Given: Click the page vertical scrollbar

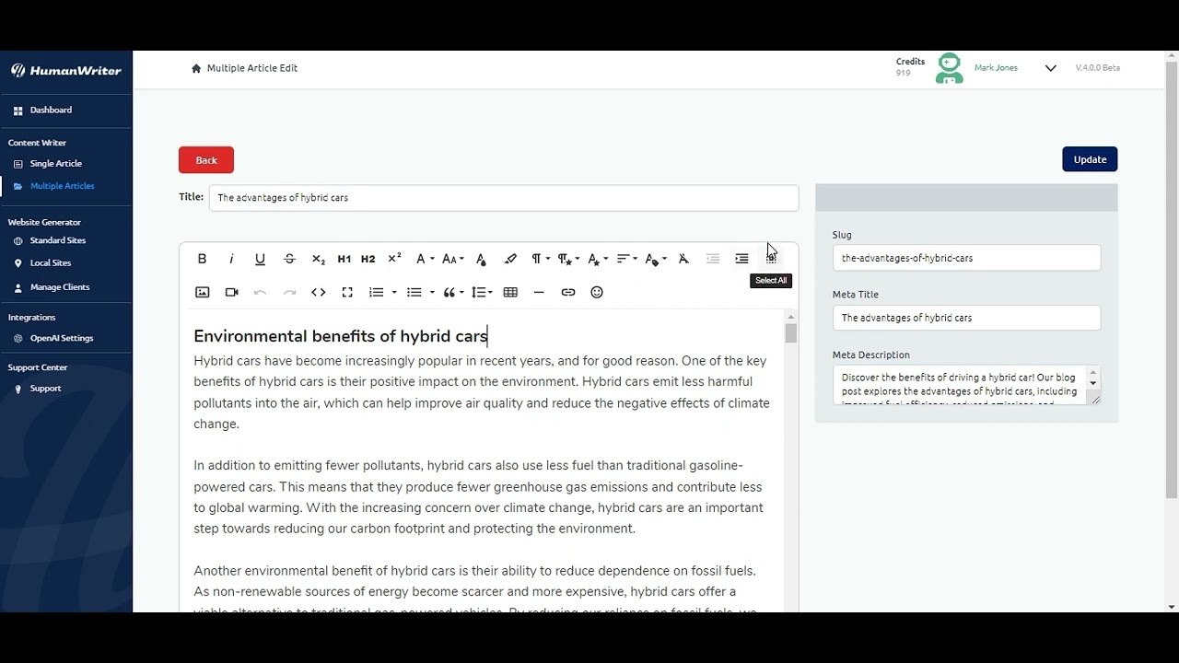Looking at the screenshot, I should 1172,281.
